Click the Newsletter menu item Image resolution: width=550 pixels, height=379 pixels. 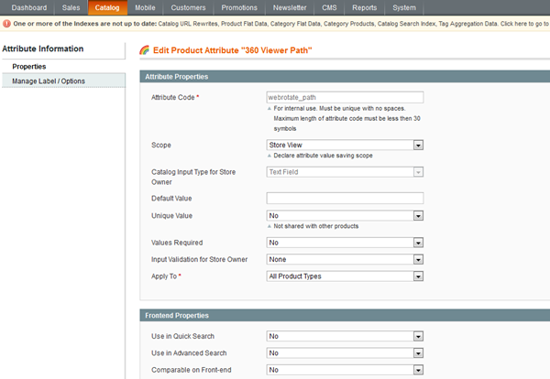coord(291,7)
